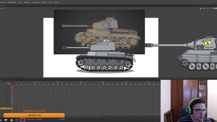217x122 pixels.
Task: Toggle lock all layers padlock icon
Action: point(9,84)
